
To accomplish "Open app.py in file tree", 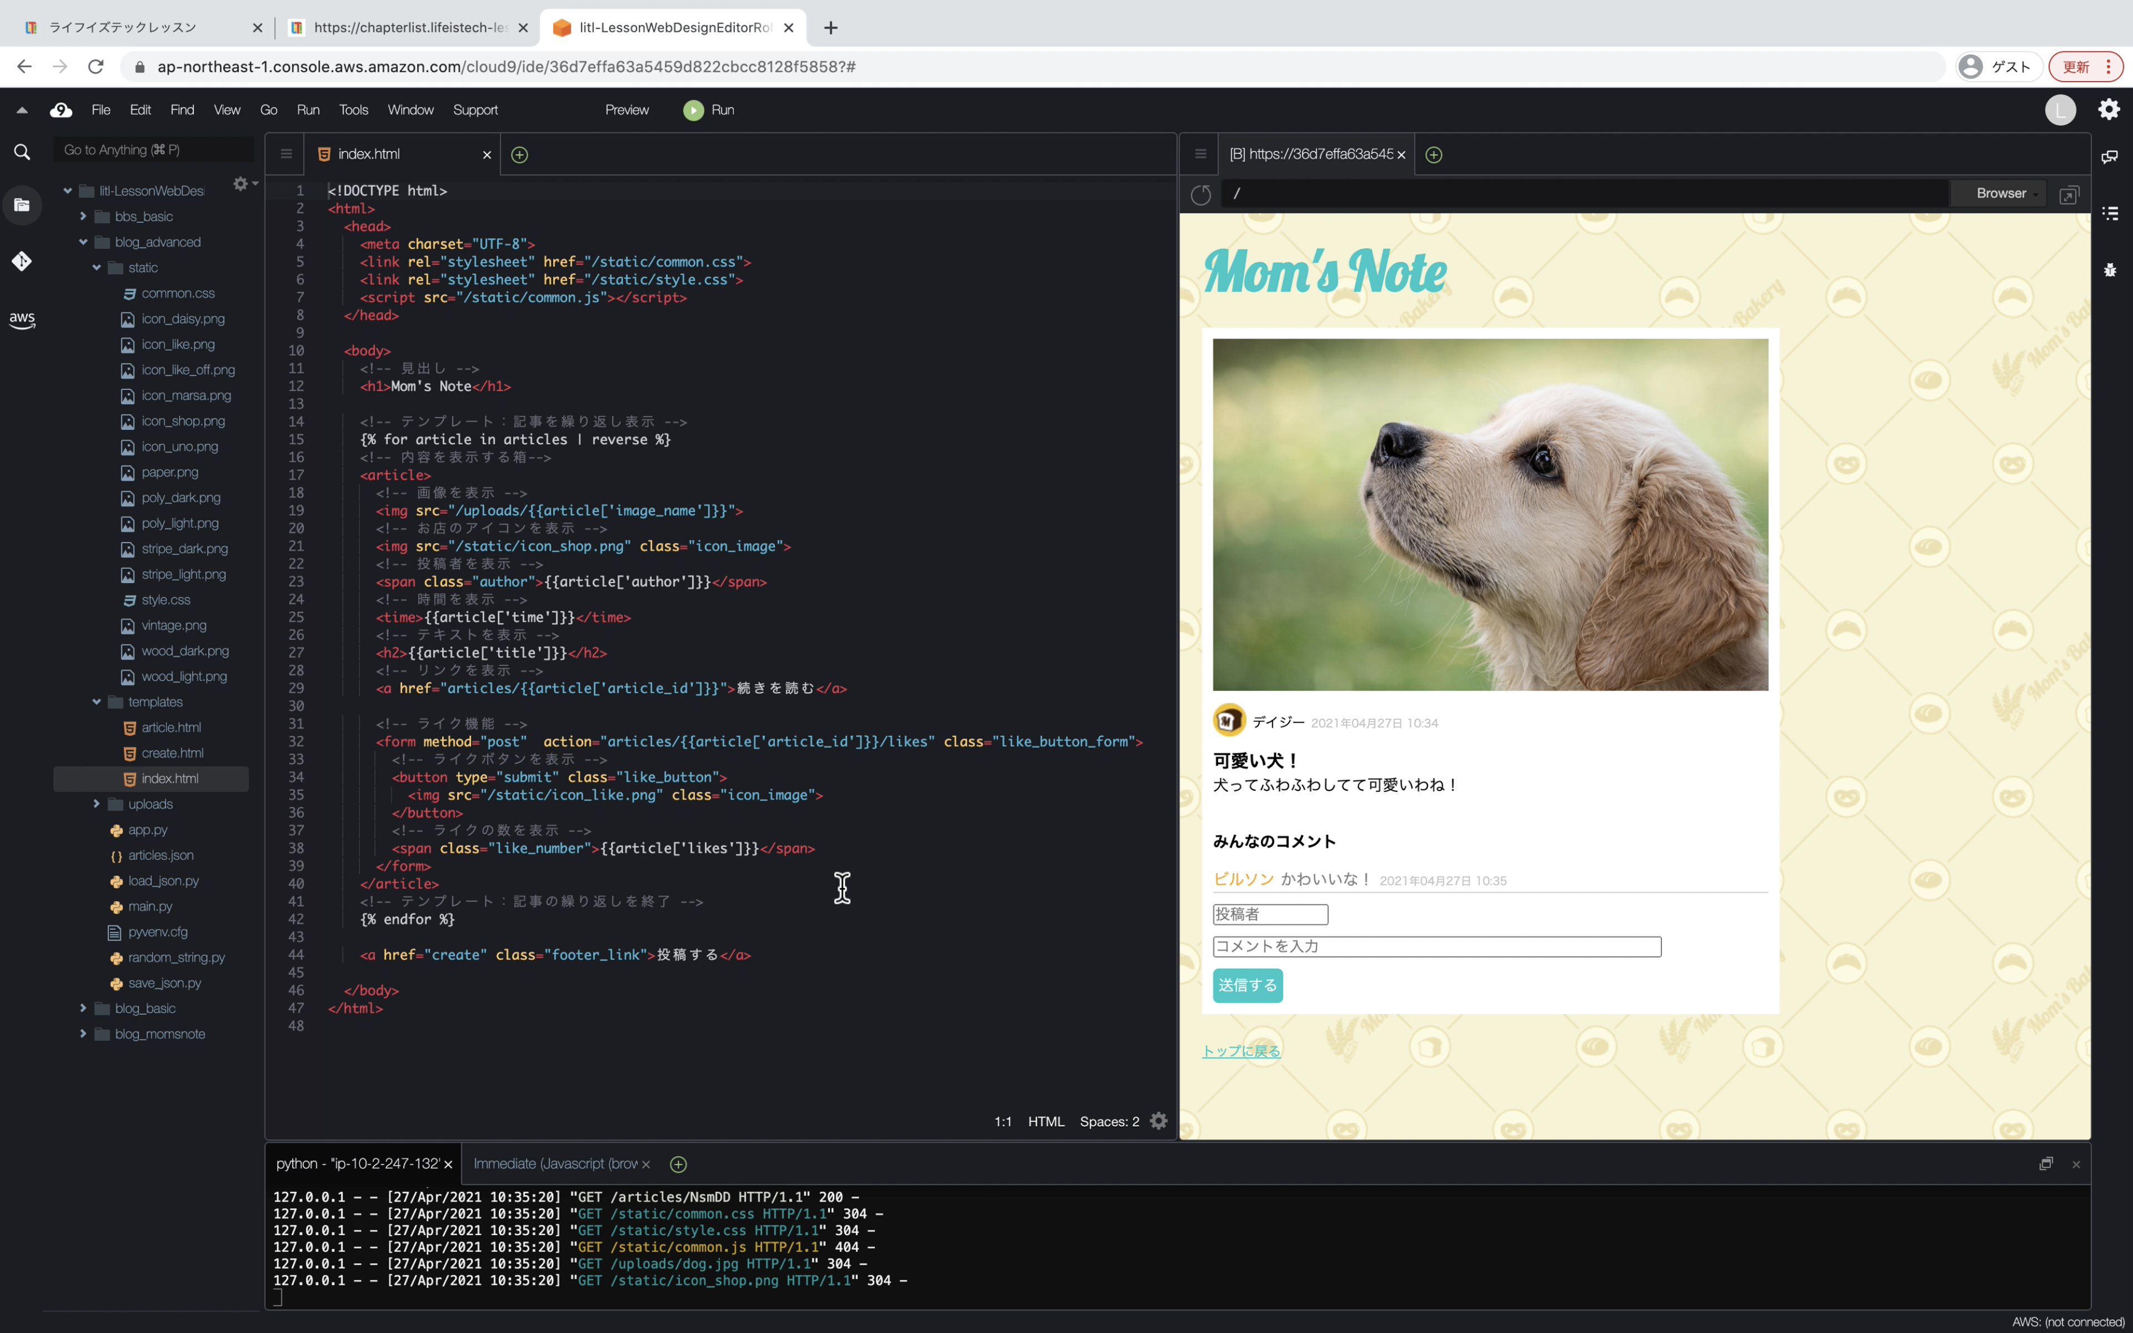I will (x=147, y=830).
